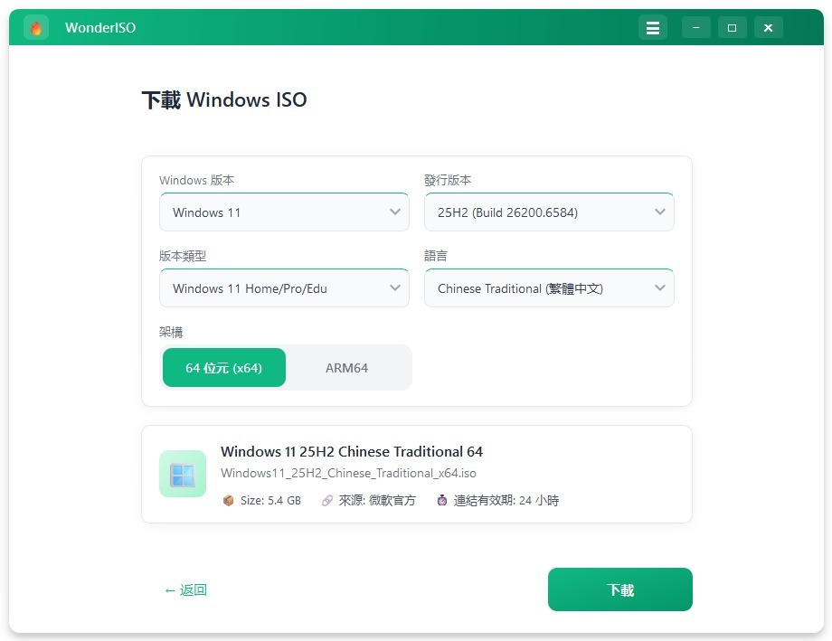This screenshot has height=641, width=832.
Task: Click the WonderISO title text
Action: coord(100,28)
